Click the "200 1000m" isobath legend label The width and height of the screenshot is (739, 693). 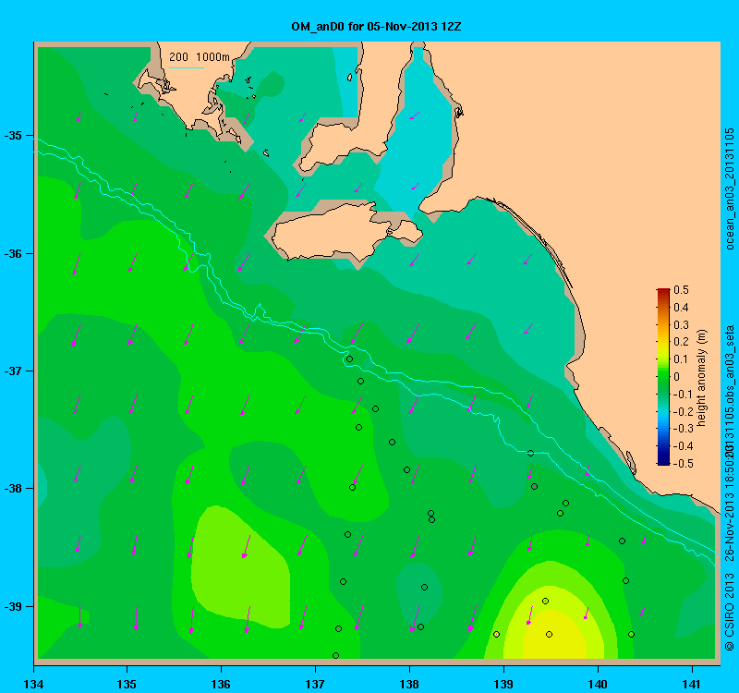click(x=199, y=57)
